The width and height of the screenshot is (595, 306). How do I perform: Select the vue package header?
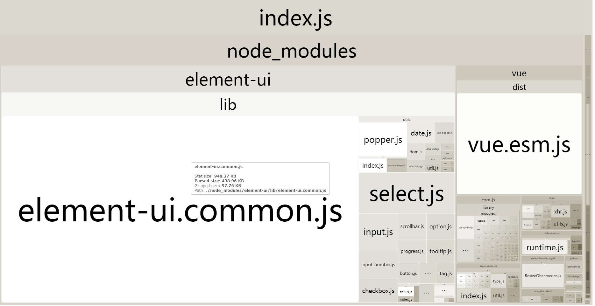tap(519, 73)
